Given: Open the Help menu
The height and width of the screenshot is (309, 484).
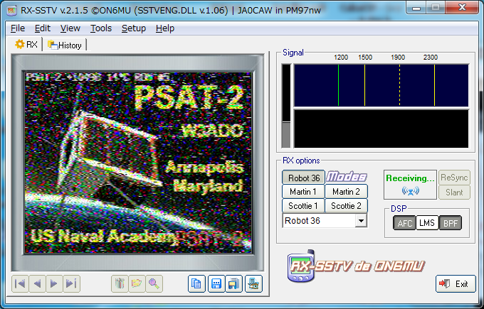Looking at the screenshot, I should [x=165, y=28].
